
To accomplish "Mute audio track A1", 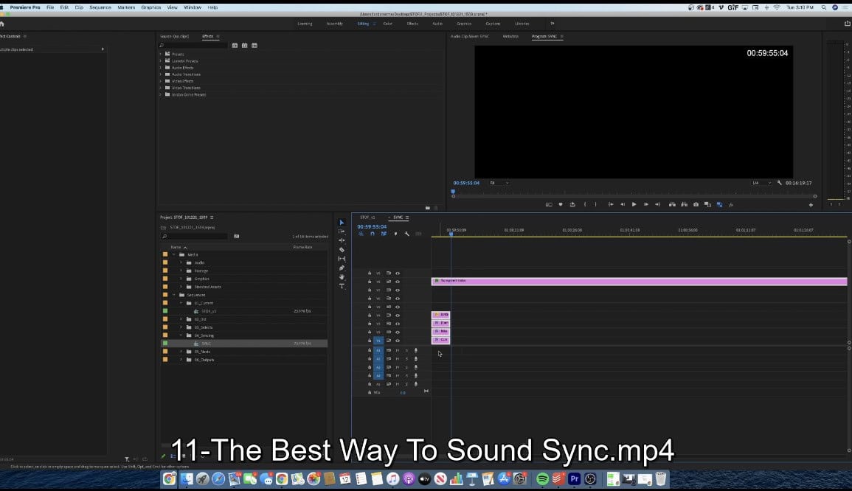I will [x=398, y=350].
